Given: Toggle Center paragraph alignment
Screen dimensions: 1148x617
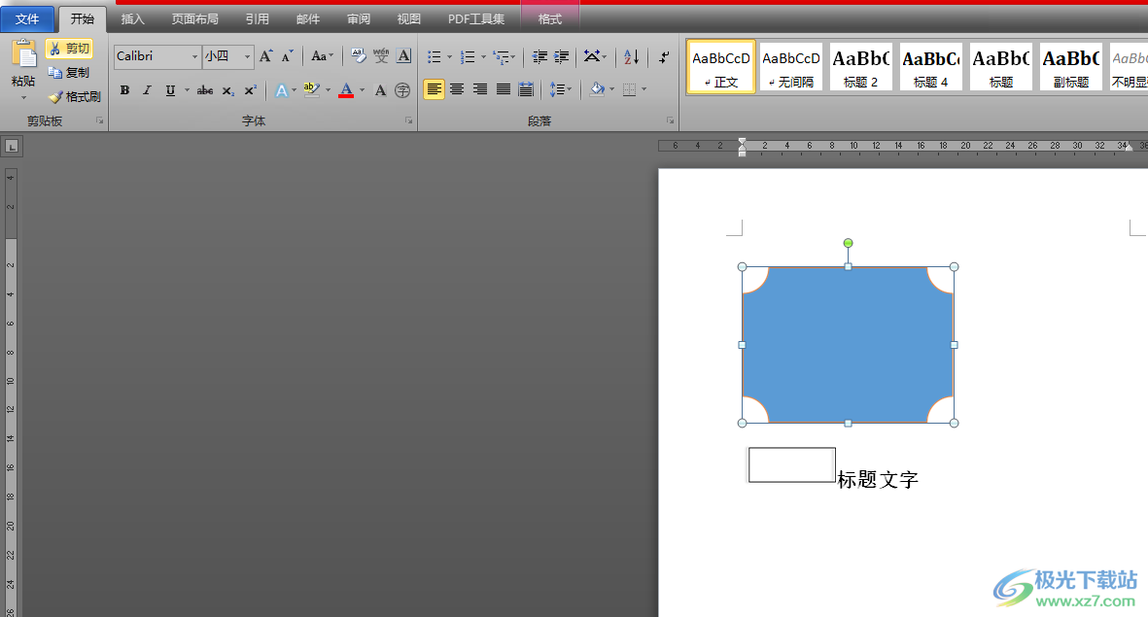Looking at the screenshot, I should pos(457,89).
